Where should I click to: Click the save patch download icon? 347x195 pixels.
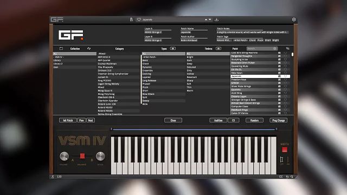click(217, 19)
